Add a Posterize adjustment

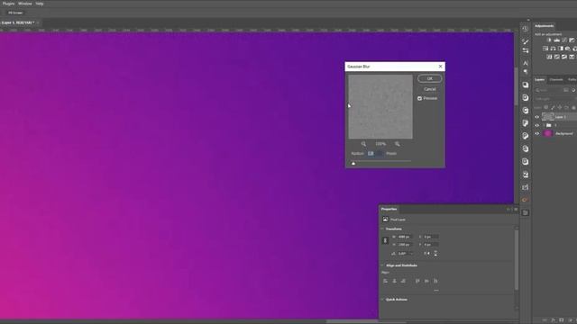click(x=557, y=57)
